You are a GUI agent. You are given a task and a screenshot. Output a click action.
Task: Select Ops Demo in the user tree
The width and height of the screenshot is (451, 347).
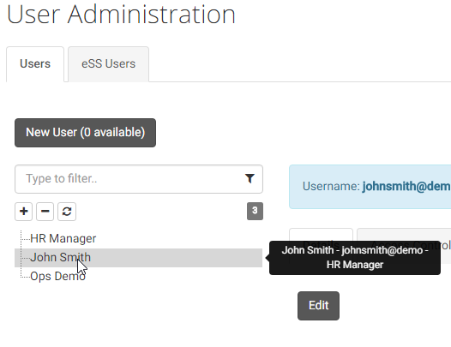[57, 276]
